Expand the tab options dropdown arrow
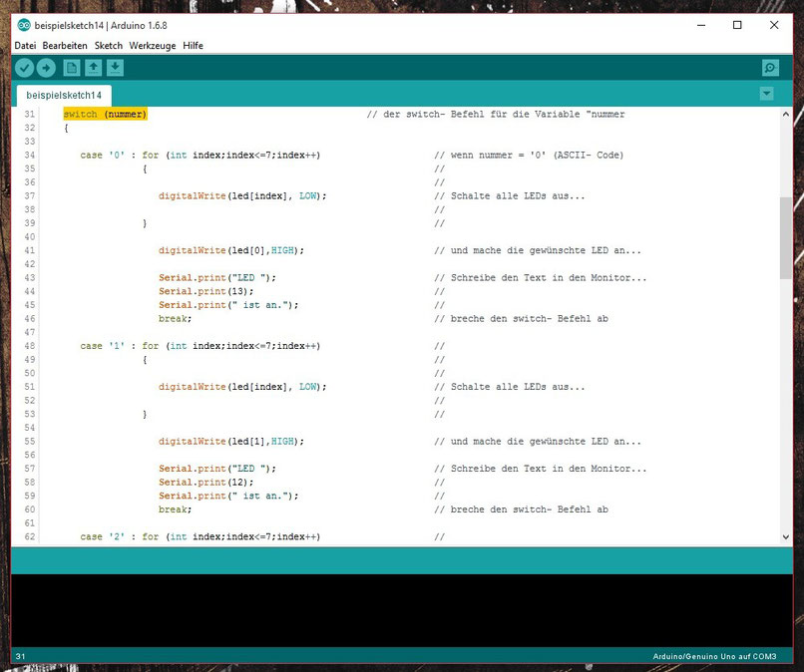Viewport: 804px width, 672px height. (x=766, y=94)
